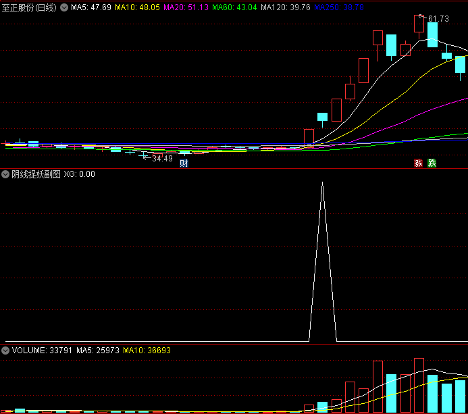
Task: Select the MA10: 48.05 indicator label
Action: [137, 7]
